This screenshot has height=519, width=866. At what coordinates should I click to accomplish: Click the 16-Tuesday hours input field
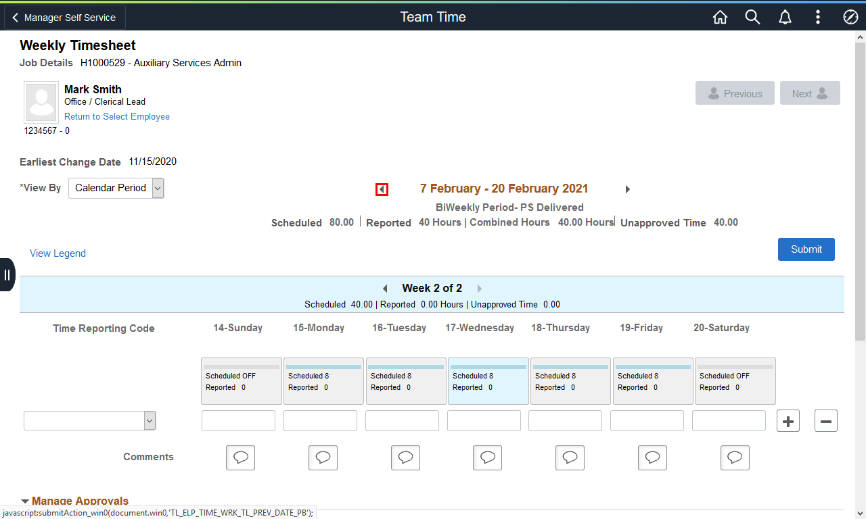point(402,420)
